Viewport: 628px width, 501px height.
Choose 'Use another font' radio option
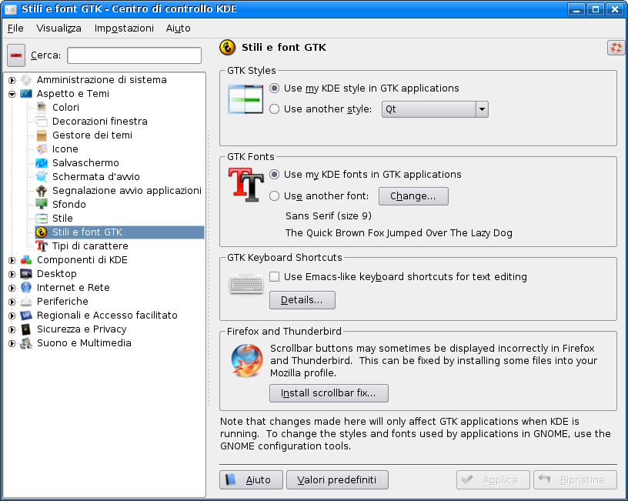[x=275, y=196]
